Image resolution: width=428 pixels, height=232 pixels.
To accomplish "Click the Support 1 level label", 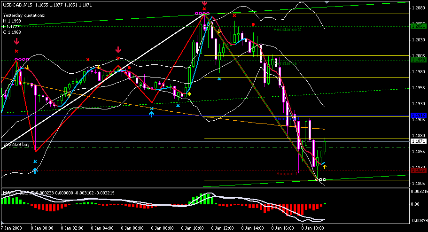I will 287,174.
